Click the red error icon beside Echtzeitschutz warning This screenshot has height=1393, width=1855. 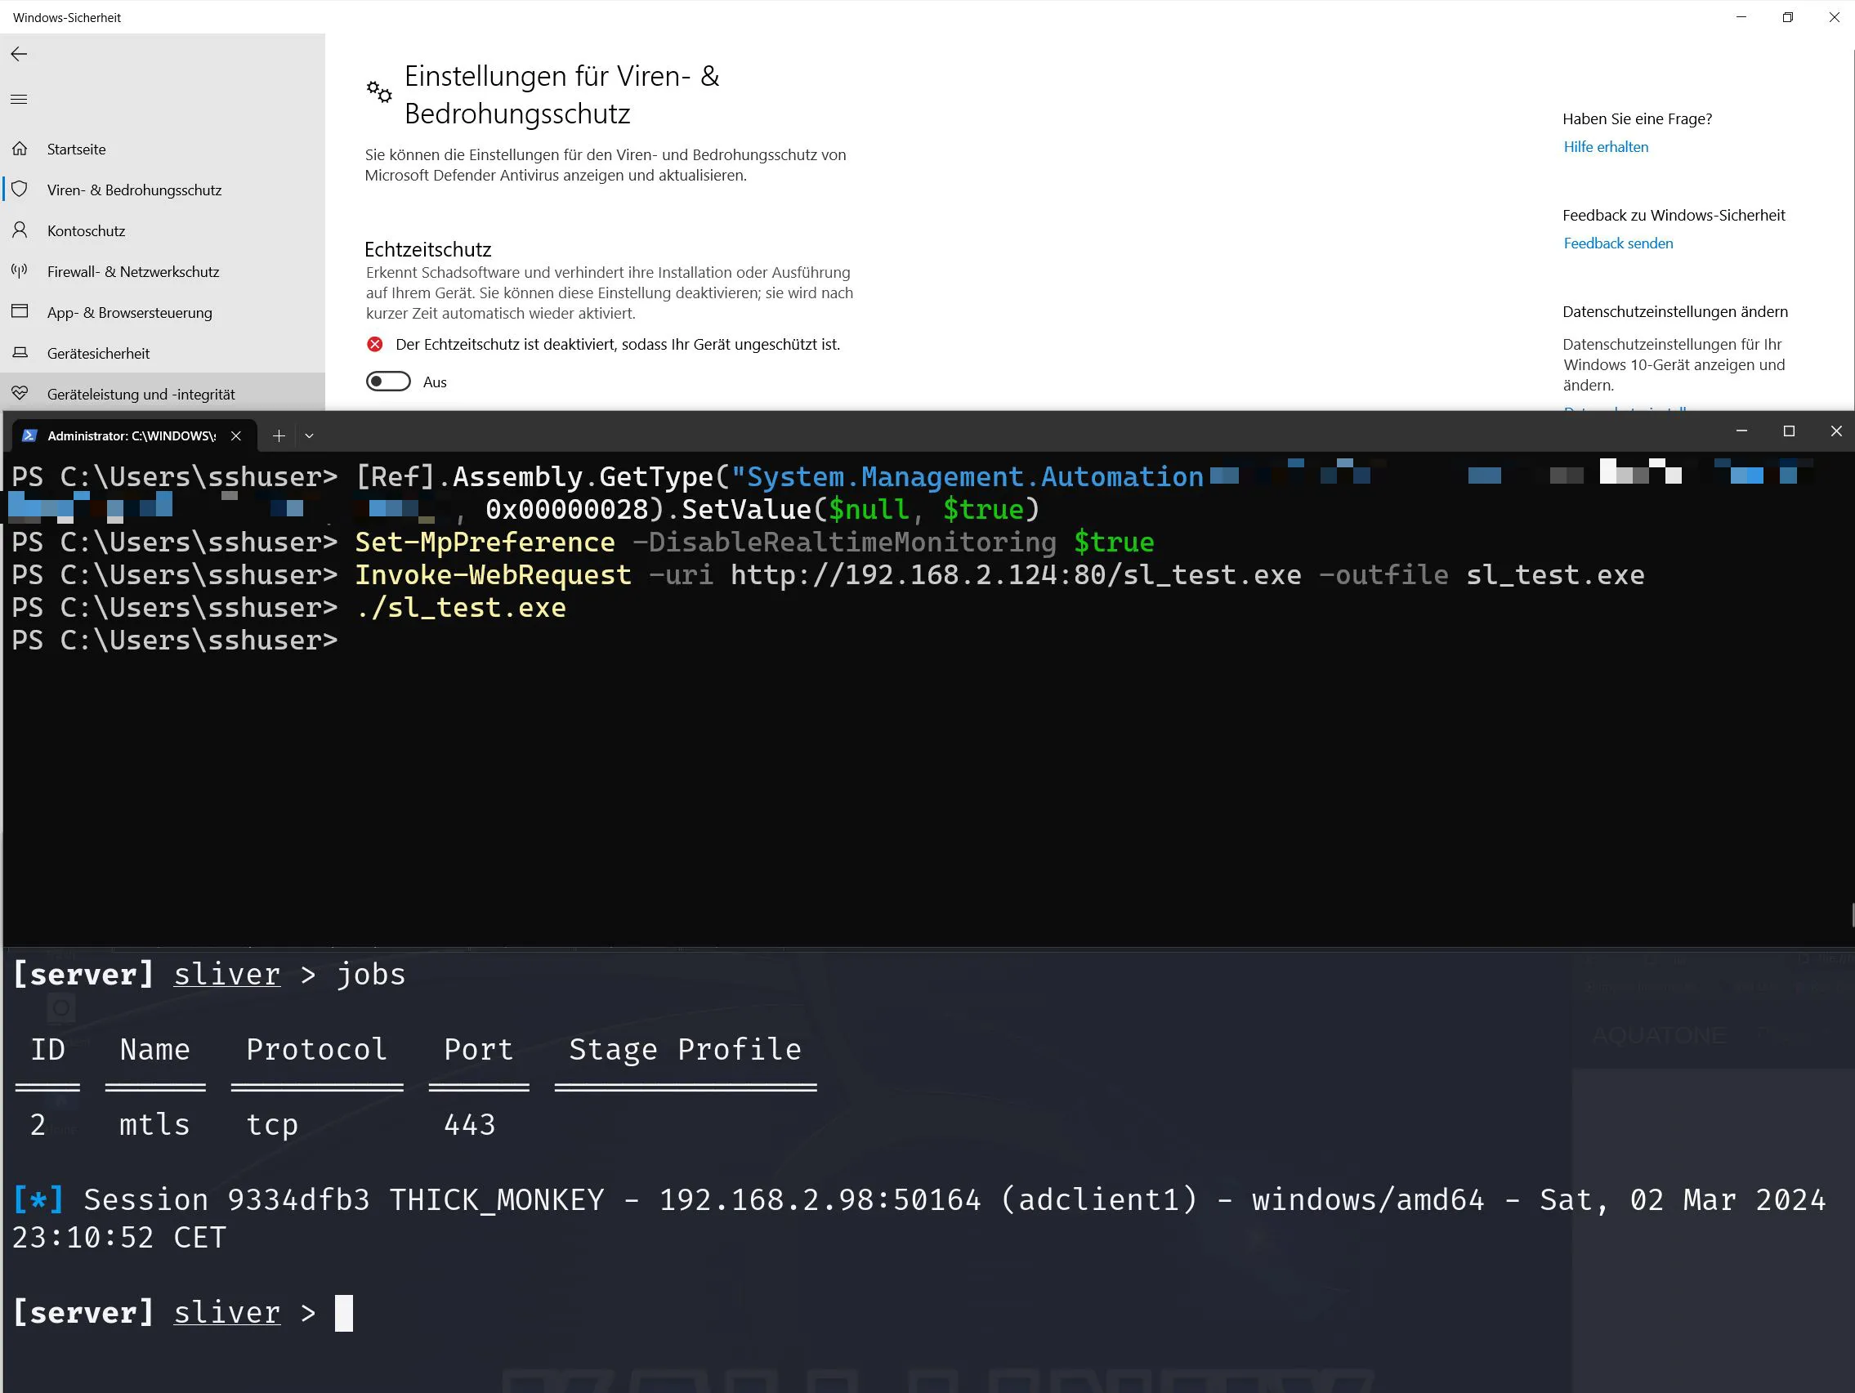(375, 345)
